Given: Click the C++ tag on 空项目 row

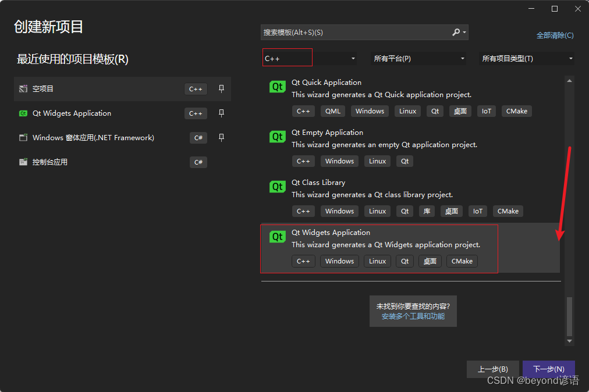Looking at the screenshot, I should pyautogui.click(x=196, y=89).
